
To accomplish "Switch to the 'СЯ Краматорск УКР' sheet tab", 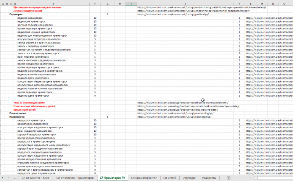I will 144,178.
